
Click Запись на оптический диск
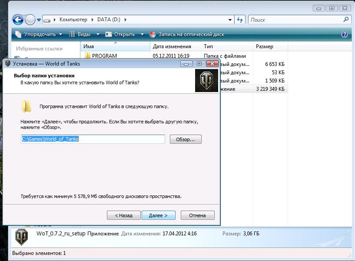point(187,34)
